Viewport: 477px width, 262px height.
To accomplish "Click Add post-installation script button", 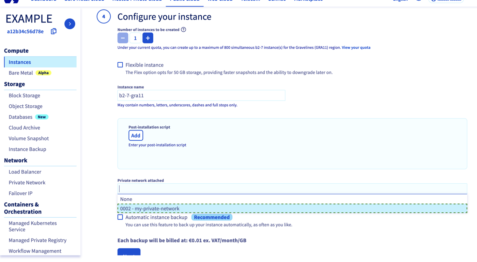I will tap(136, 136).
